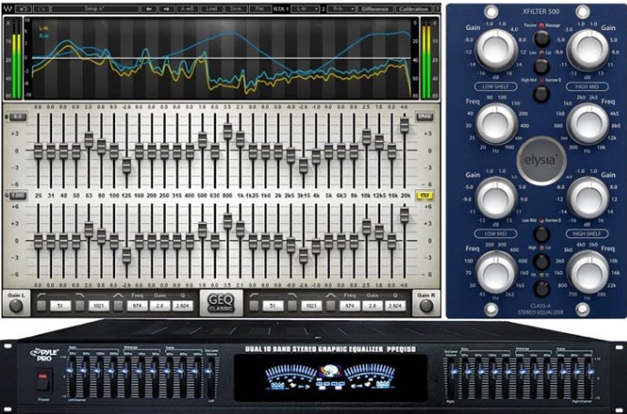Viewport: 627px width, 414px height.
Task: Open the RTA 1 source dropdown
Action: [305, 9]
